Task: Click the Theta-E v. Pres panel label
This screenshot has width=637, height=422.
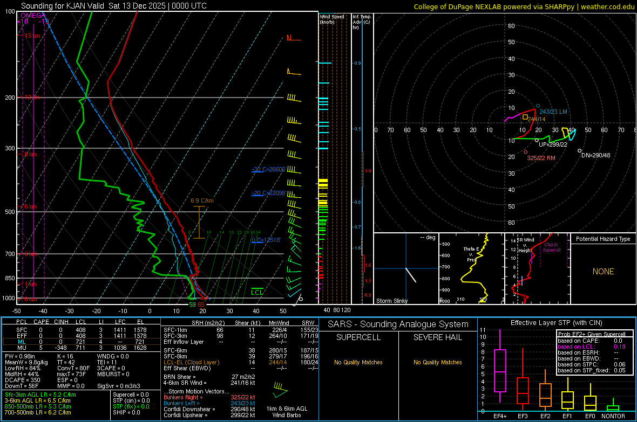Action: coord(471,254)
